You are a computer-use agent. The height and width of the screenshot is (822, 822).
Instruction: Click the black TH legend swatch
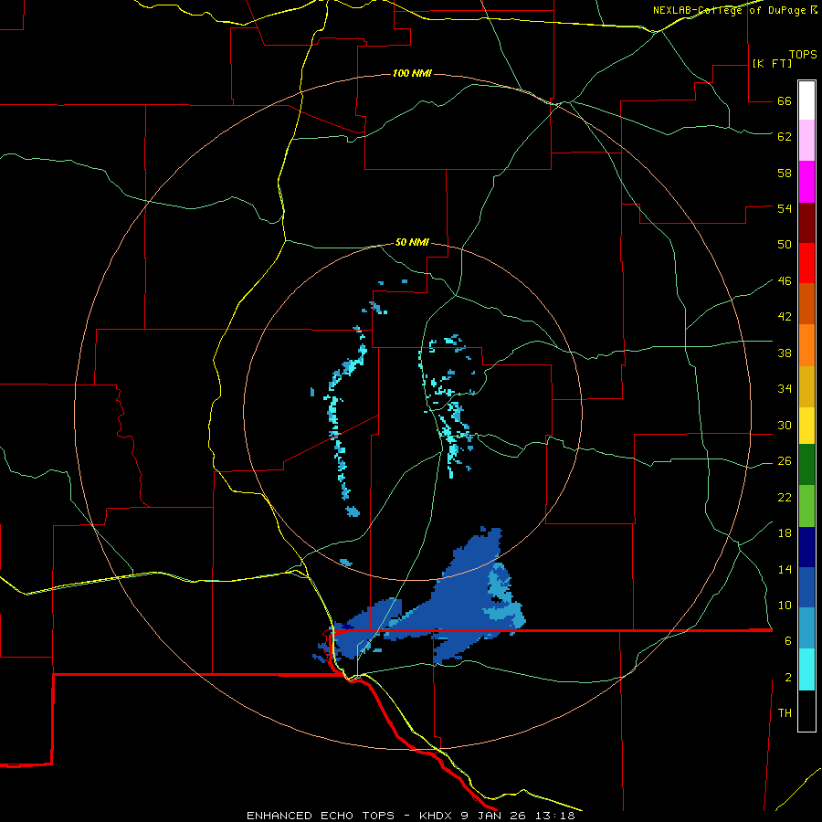click(806, 711)
